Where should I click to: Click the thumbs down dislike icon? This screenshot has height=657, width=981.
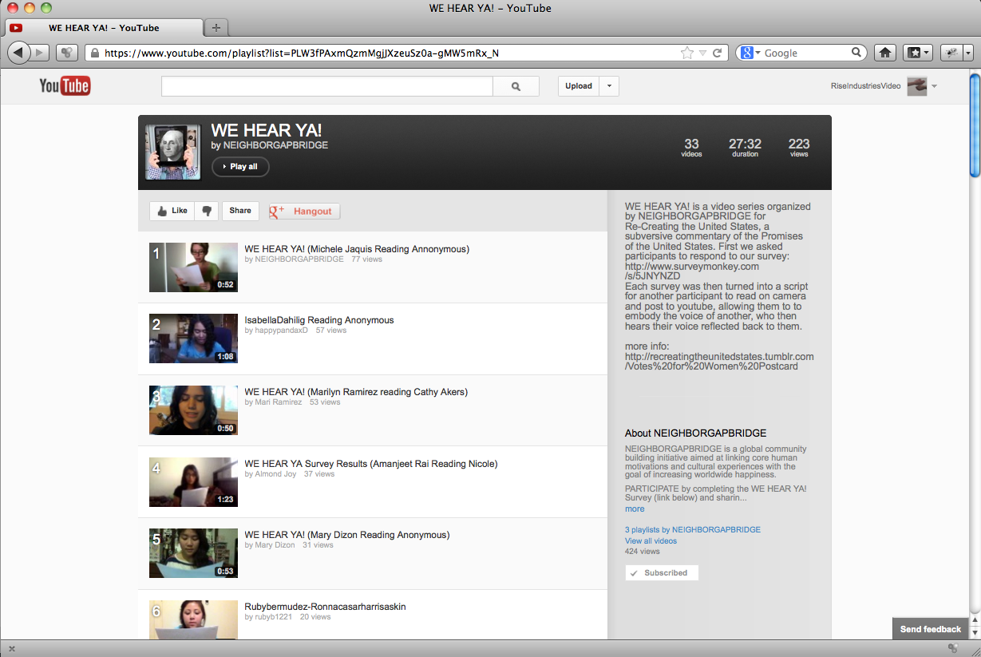207,211
